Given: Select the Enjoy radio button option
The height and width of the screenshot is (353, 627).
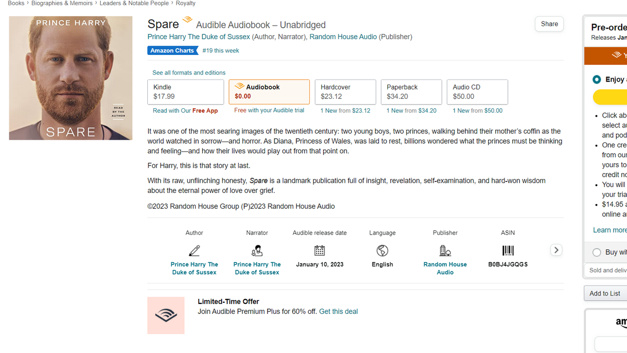Looking at the screenshot, I should pos(597,79).
